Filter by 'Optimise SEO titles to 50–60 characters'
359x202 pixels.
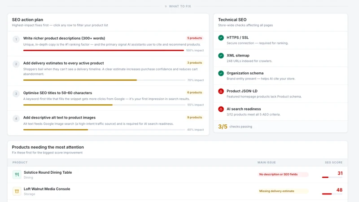coord(108,98)
